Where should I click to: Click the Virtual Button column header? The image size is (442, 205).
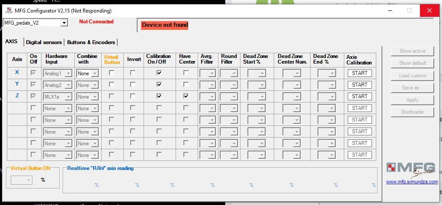(x=112, y=60)
